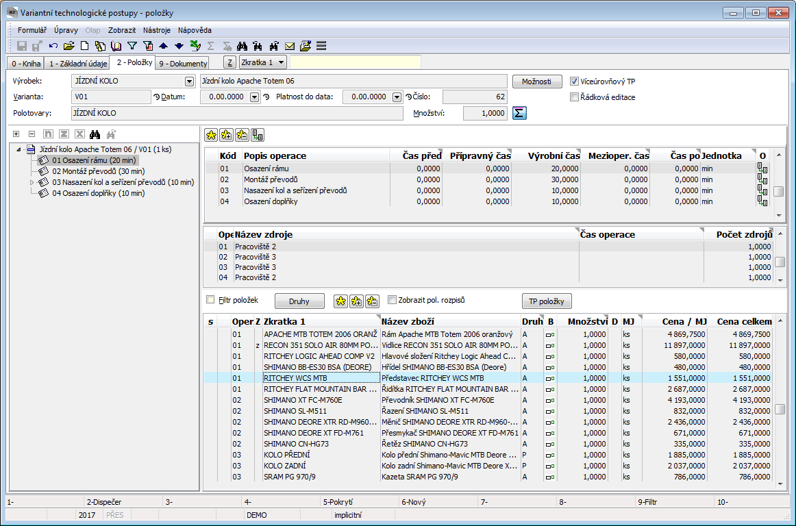Viewport: 796px width, 526px height.
Task: Click the open book icon in toolbar
Action: pyautogui.click(x=116, y=46)
